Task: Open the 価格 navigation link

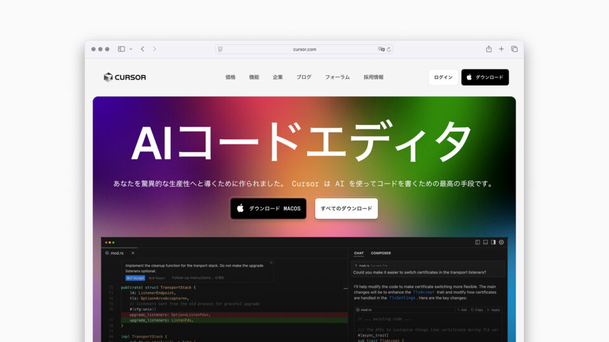Action: point(230,77)
